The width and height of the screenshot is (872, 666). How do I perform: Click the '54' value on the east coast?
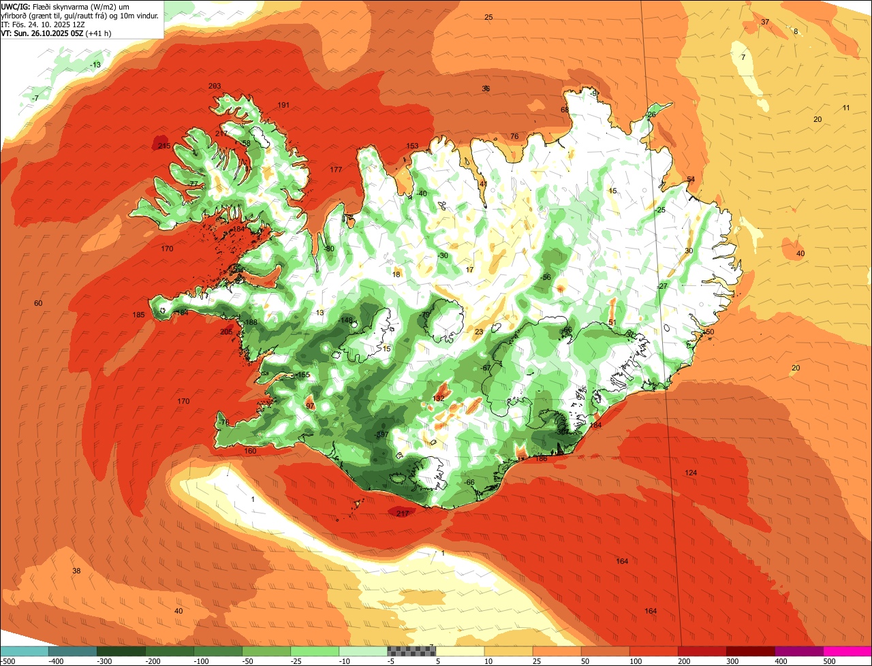coord(690,179)
